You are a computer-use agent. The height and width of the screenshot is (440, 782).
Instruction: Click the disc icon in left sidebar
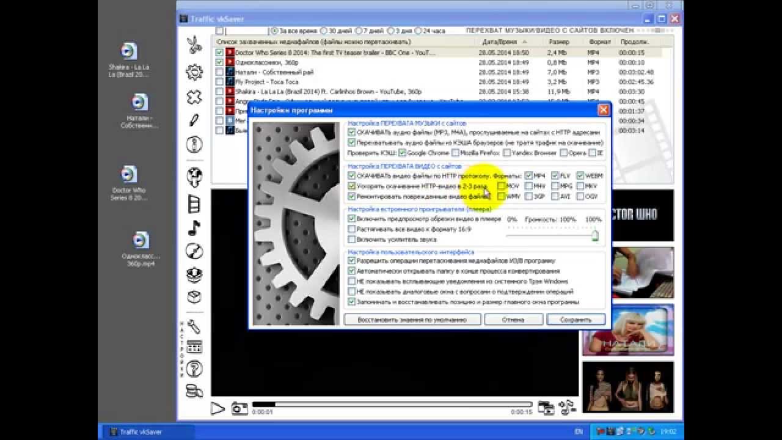point(194,251)
